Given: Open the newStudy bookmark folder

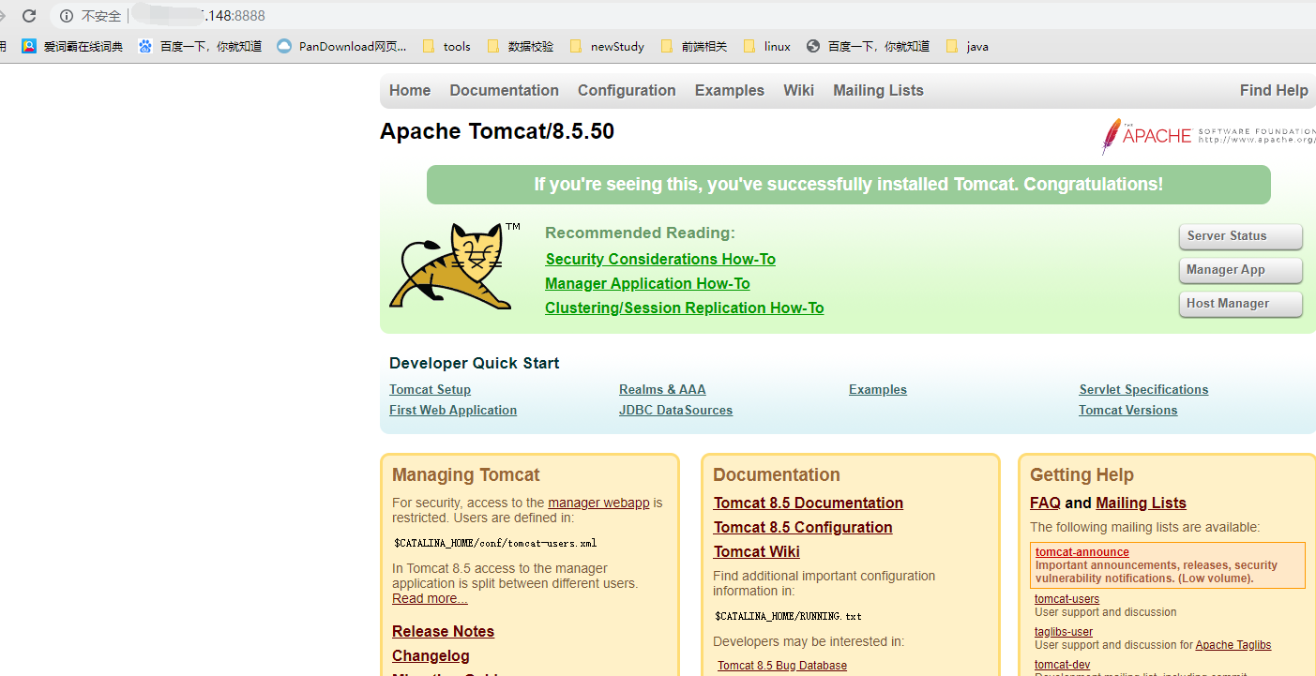Looking at the screenshot, I should (607, 46).
